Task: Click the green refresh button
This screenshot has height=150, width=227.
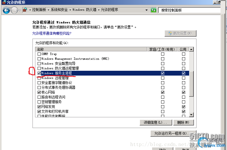Action: click(x=154, y=10)
